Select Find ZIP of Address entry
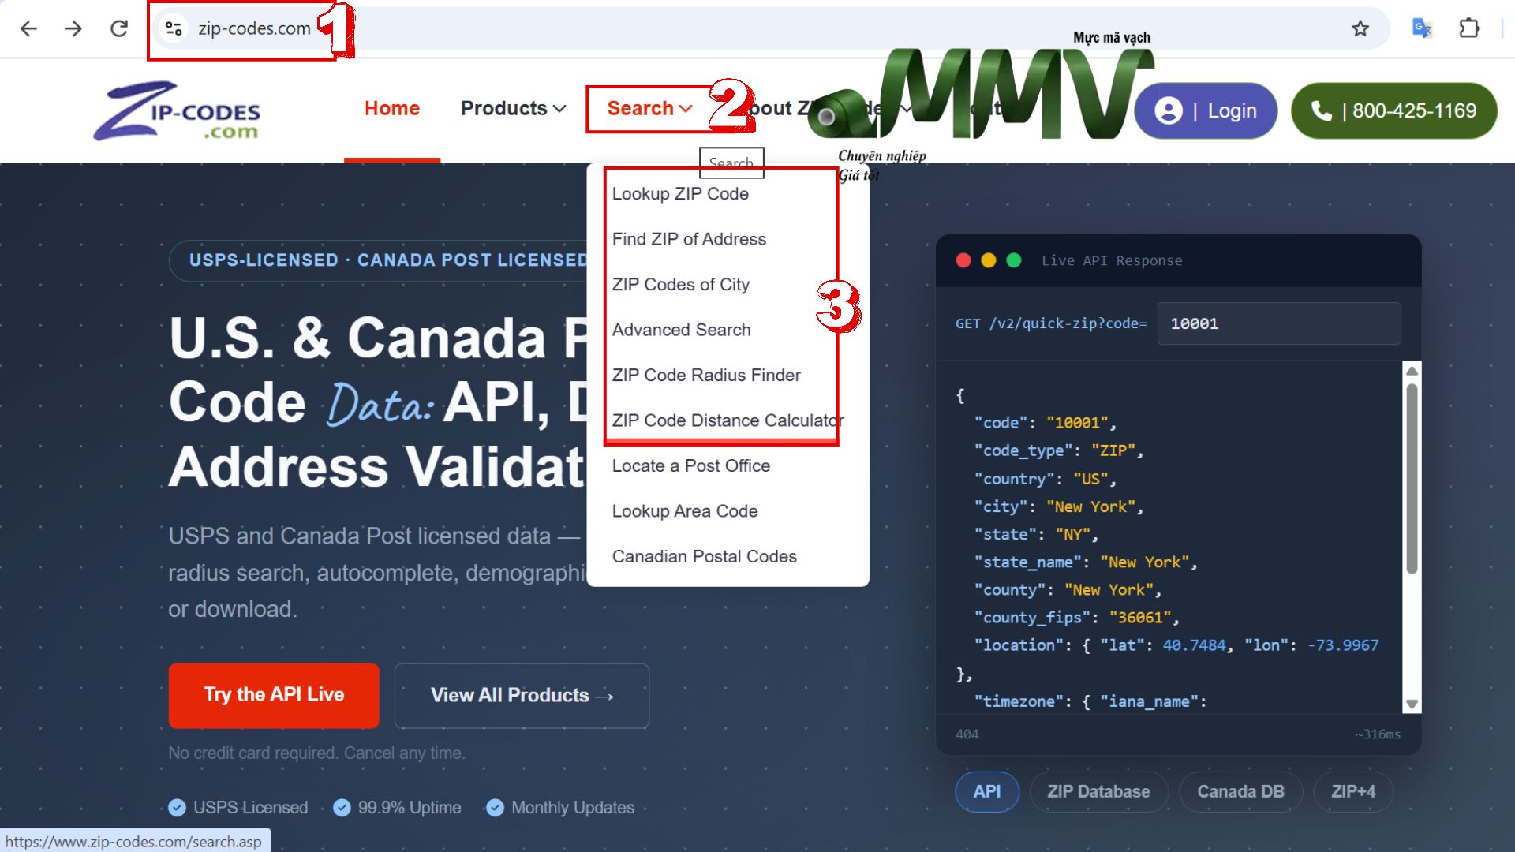The image size is (1515, 852). pyautogui.click(x=689, y=239)
